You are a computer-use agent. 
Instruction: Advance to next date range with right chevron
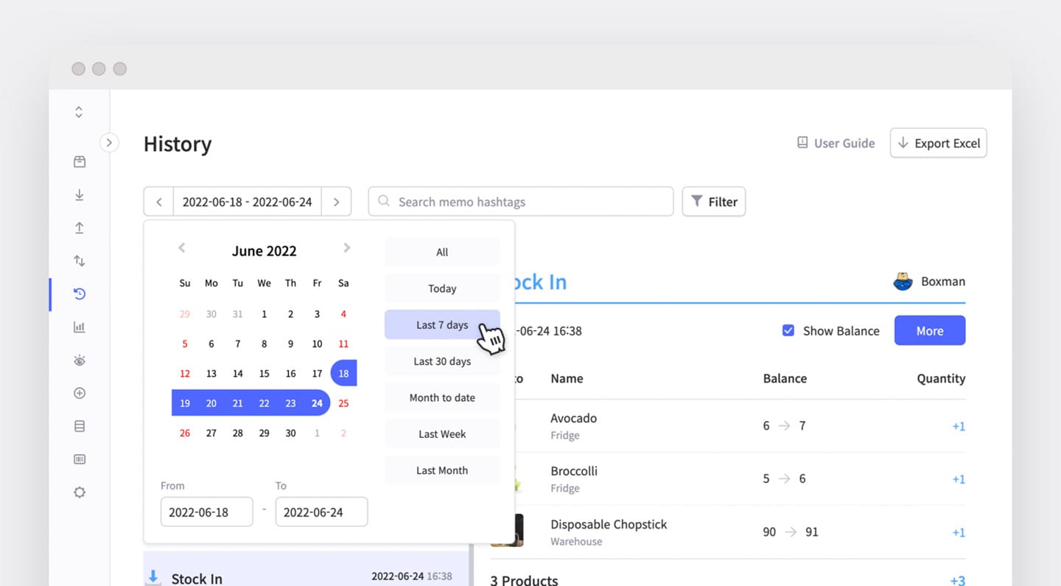pos(336,201)
